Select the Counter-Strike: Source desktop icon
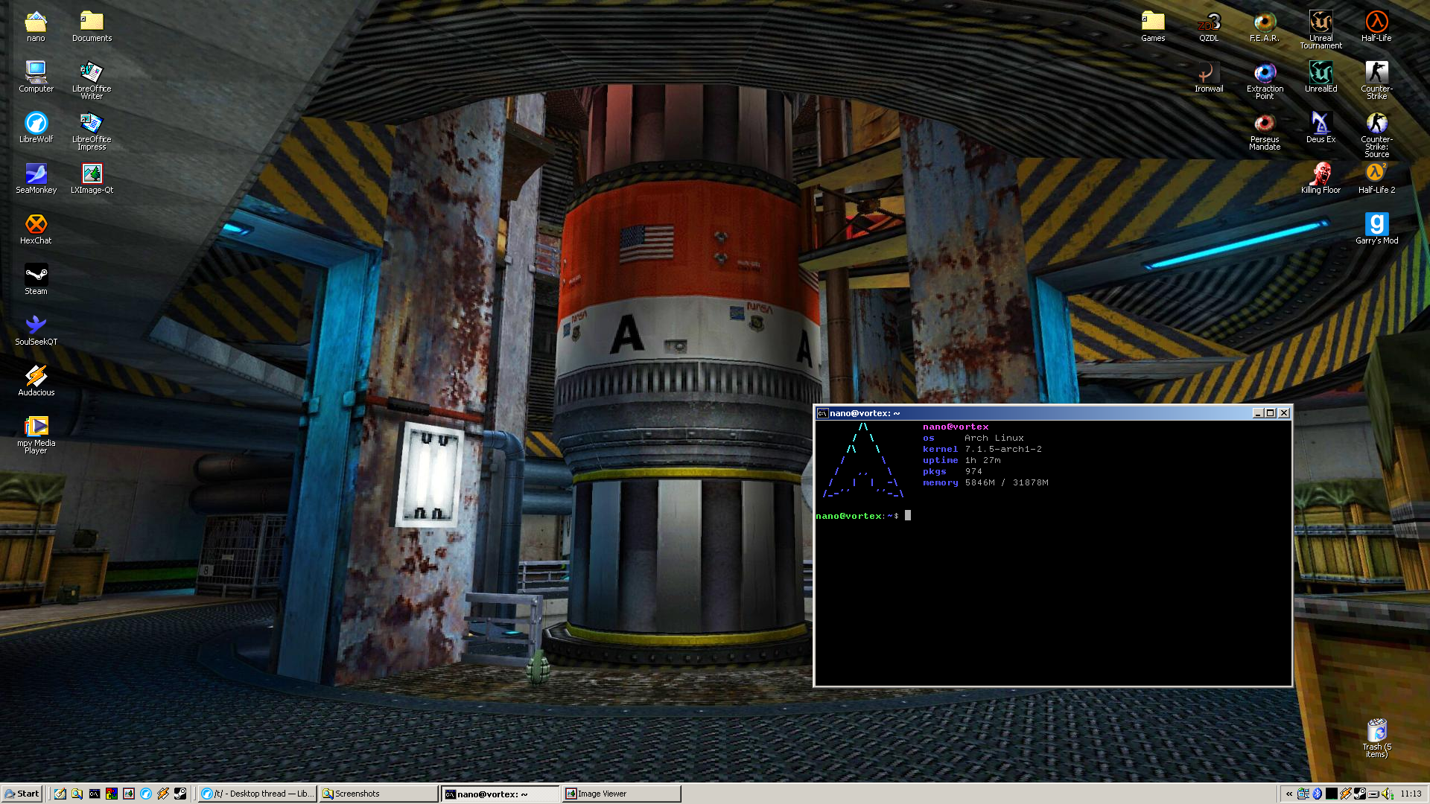This screenshot has width=1430, height=804. click(1376, 135)
